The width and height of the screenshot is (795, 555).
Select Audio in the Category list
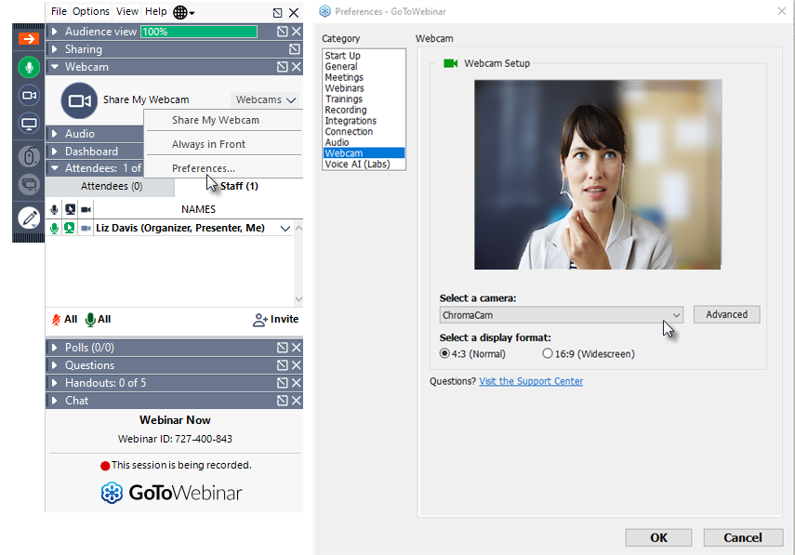338,142
